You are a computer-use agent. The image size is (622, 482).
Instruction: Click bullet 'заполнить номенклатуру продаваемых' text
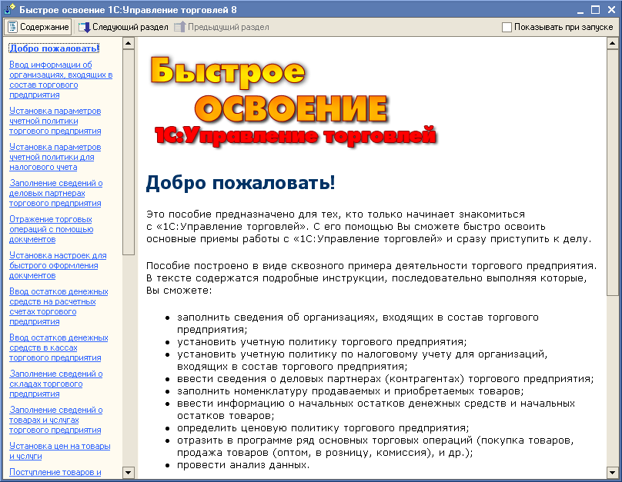pyautogui.click(x=350, y=391)
